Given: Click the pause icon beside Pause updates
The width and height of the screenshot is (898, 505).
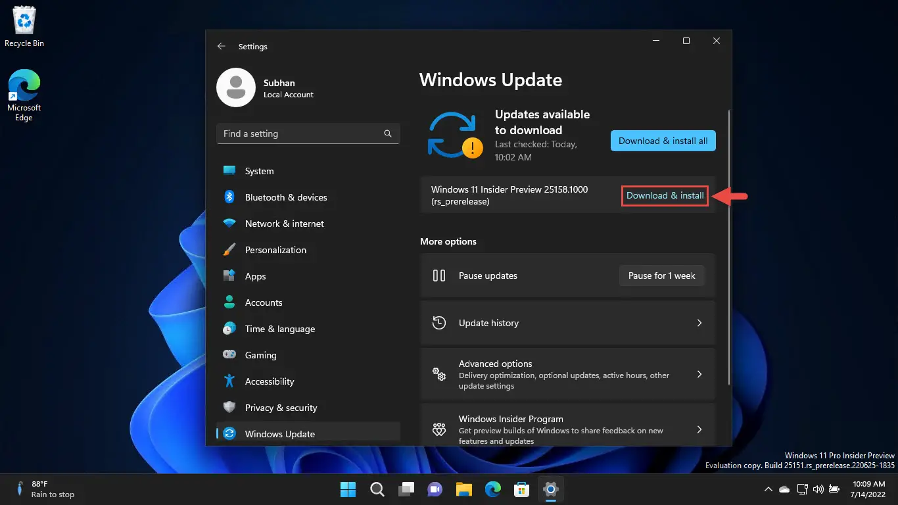Looking at the screenshot, I should pyautogui.click(x=439, y=276).
